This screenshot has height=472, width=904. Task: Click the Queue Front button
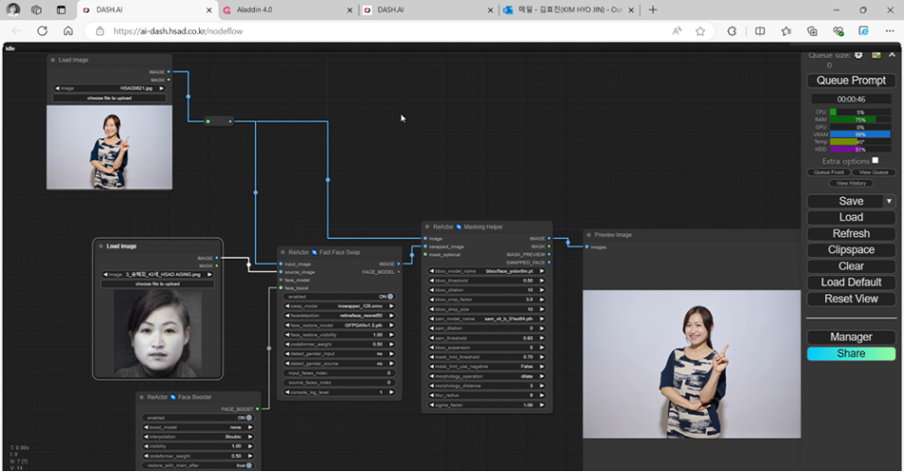tap(828, 172)
